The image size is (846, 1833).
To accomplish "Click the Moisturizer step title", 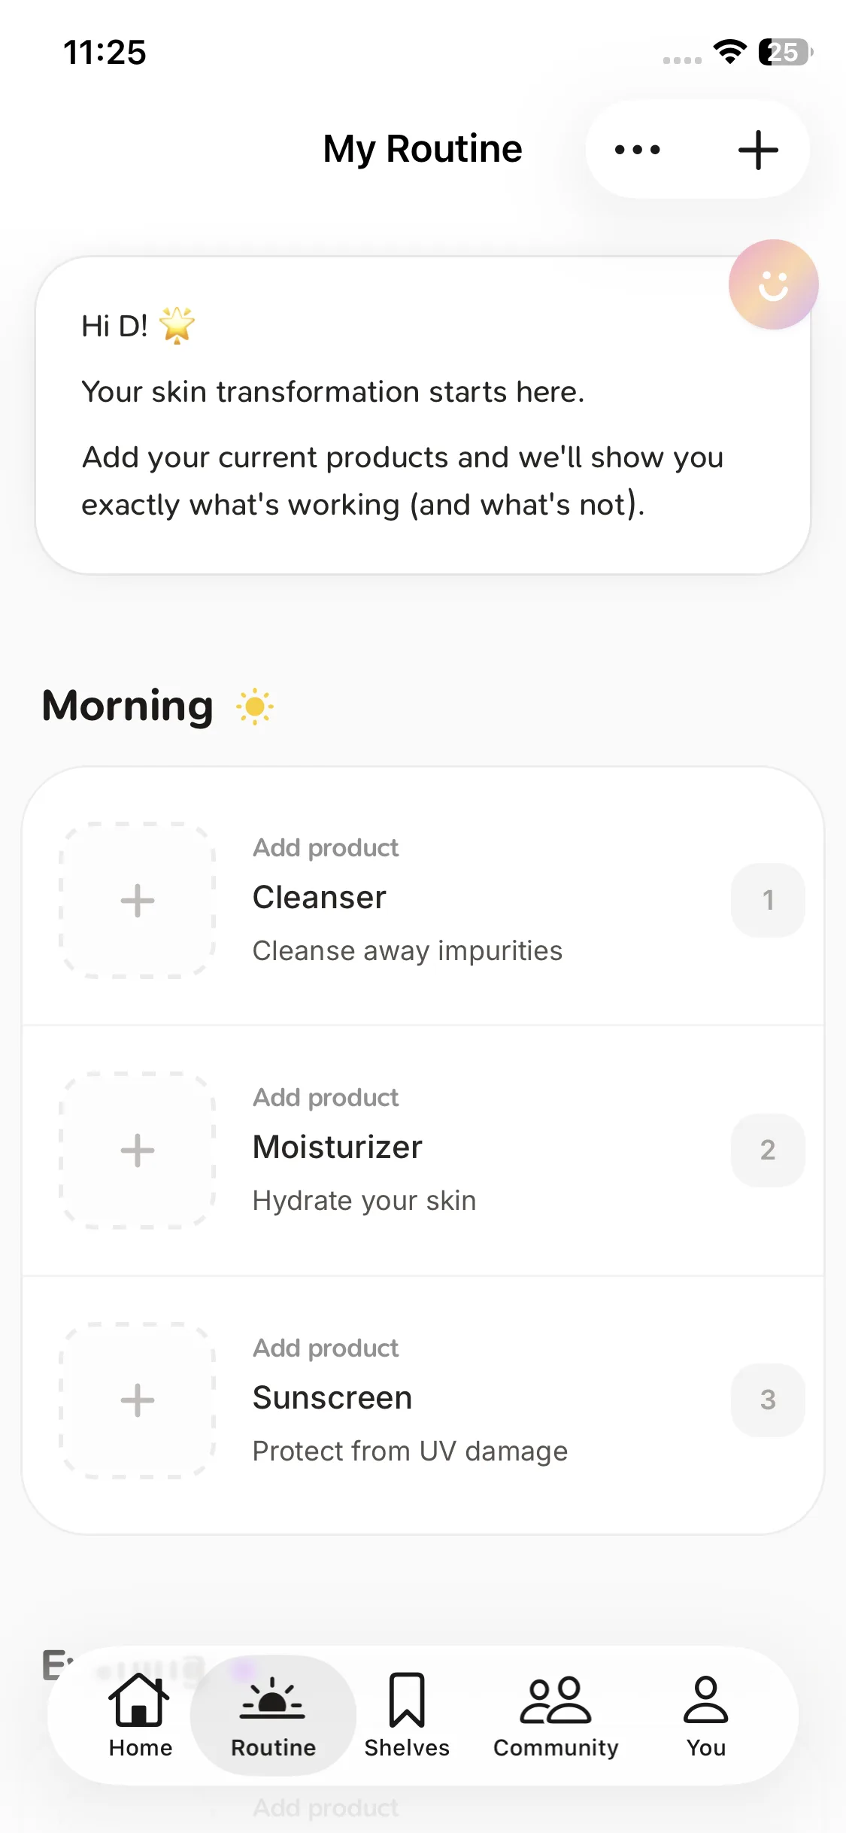I will (x=338, y=1148).
